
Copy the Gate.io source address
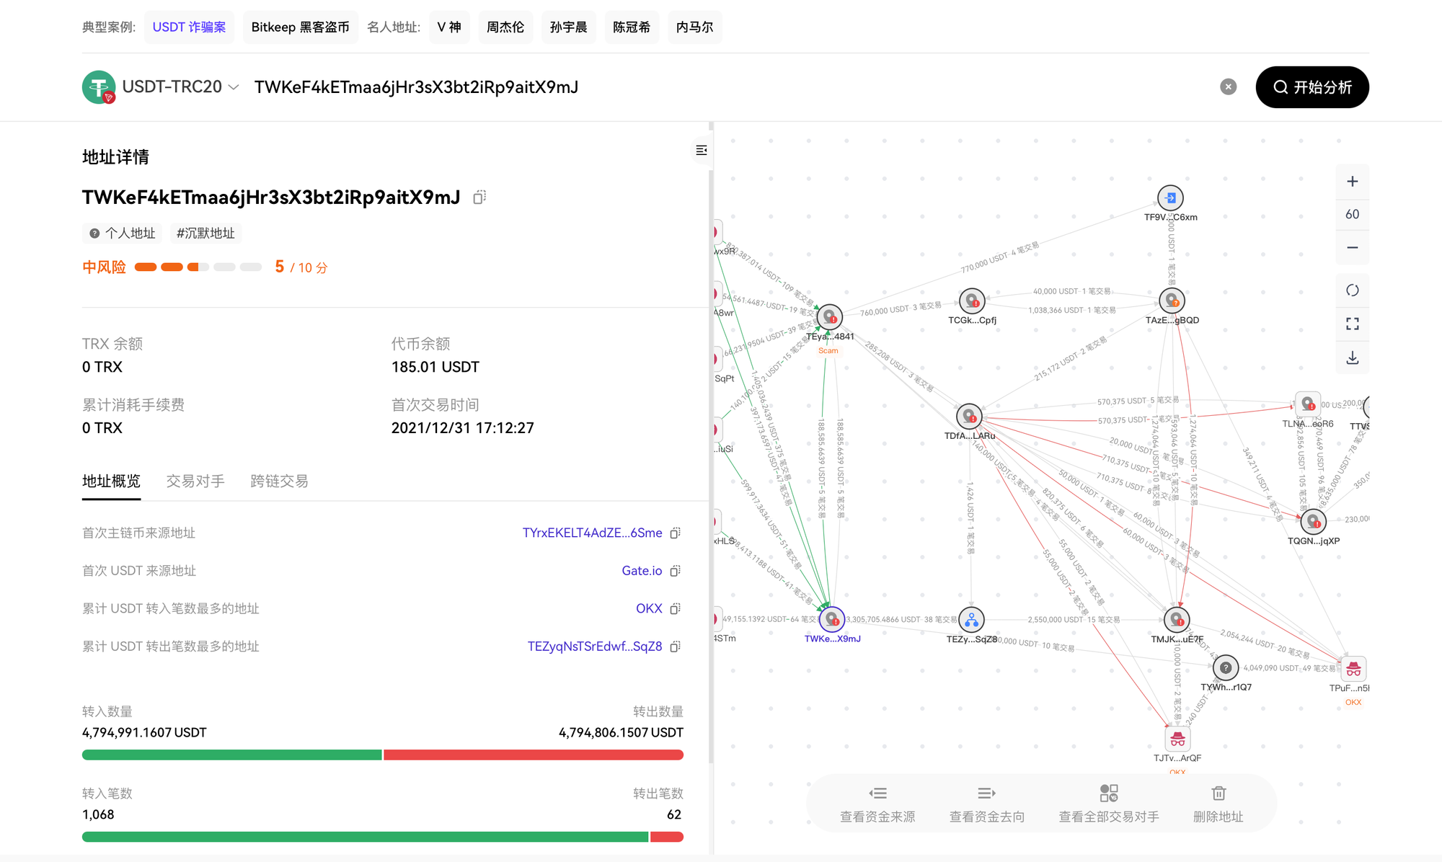coord(675,571)
